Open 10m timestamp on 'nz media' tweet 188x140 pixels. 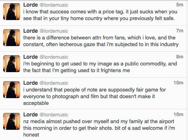tap(178, 114)
